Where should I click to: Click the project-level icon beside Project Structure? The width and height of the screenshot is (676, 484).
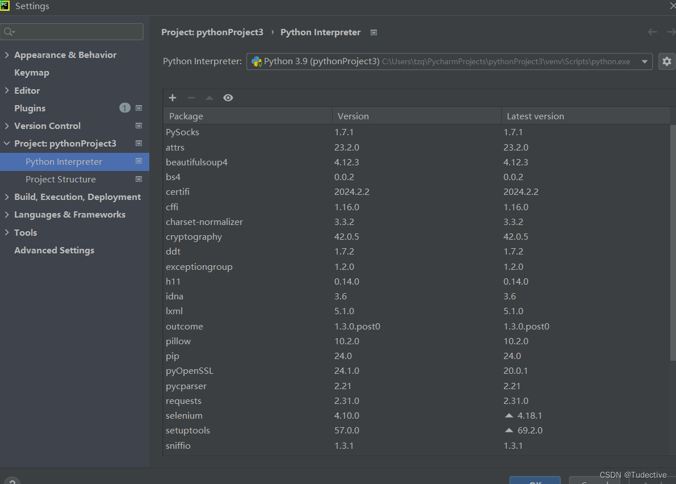(x=139, y=178)
